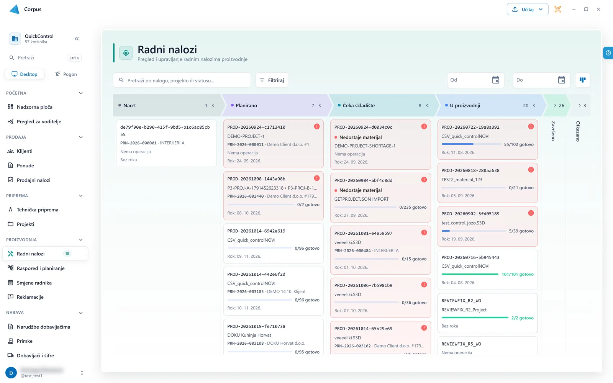Open the user account switcher arrows
Screen dimensions: 613x383
pyautogui.click(x=82, y=373)
